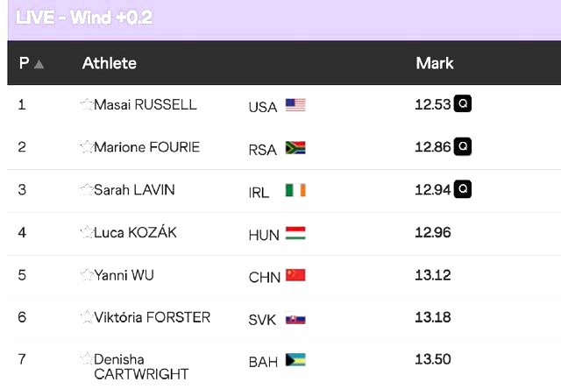
Task: Click the Mark column header
Action: tap(435, 63)
